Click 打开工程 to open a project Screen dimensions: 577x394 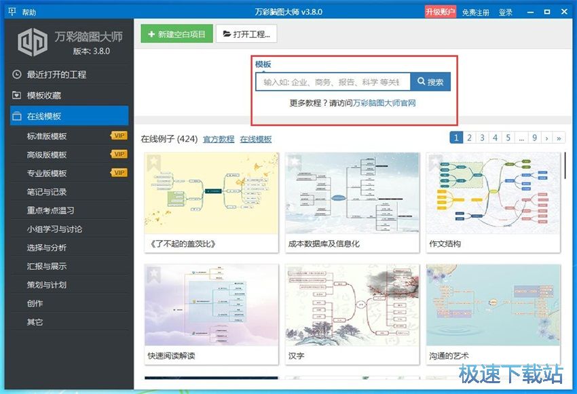246,34
